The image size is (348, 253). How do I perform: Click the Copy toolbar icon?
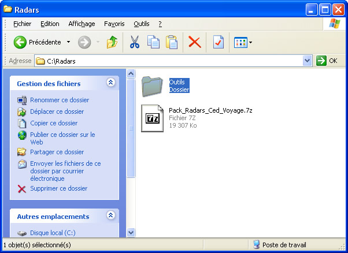pyautogui.click(x=153, y=42)
